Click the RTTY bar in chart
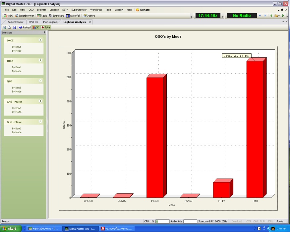The height and width of the screenshot is (232, 290). pyautogui.click(x=222, y=190)
